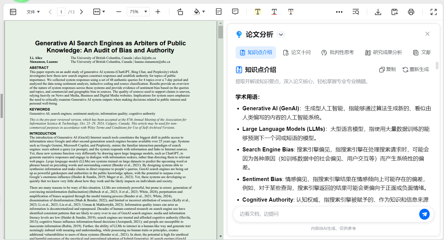The height and width of the screenshot is (240, 444).
Task: Open the 75% zoom level dropdown
Action: point(138,12)
